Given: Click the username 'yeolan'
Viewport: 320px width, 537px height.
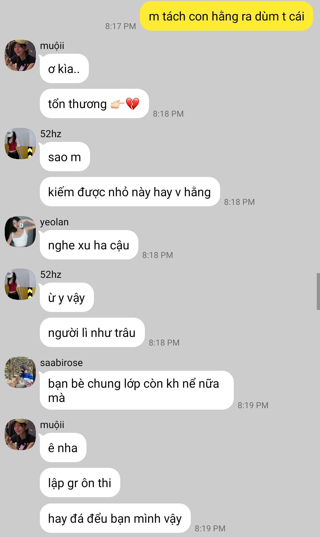Looking at the screenshot, I should [54, 222].
